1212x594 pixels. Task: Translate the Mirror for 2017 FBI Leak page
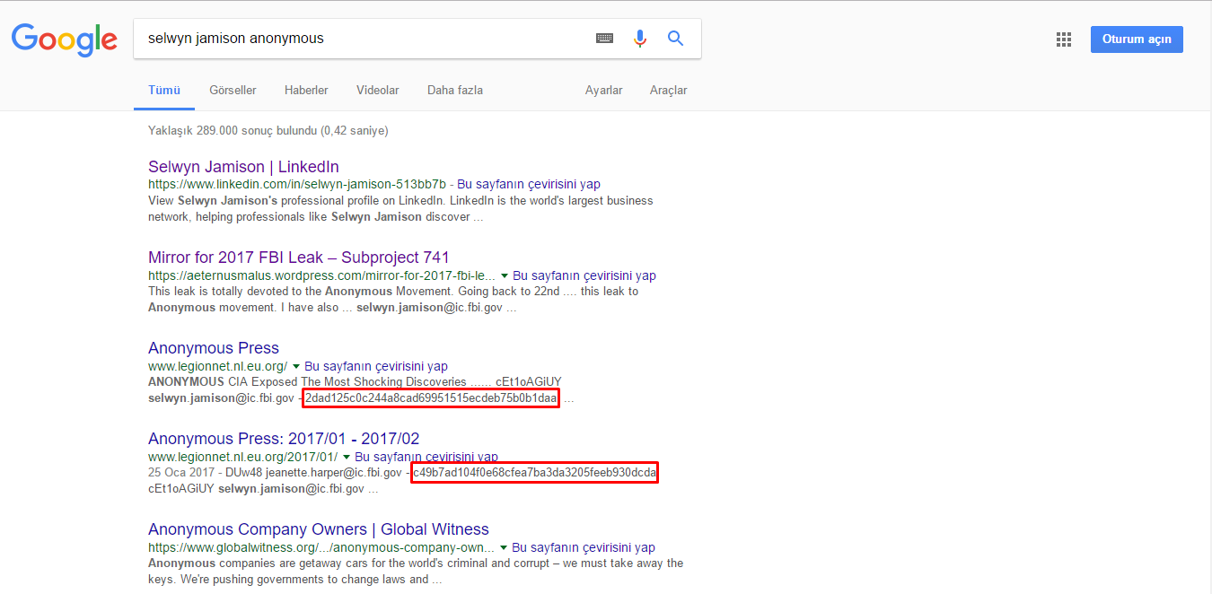pos(584,275)
